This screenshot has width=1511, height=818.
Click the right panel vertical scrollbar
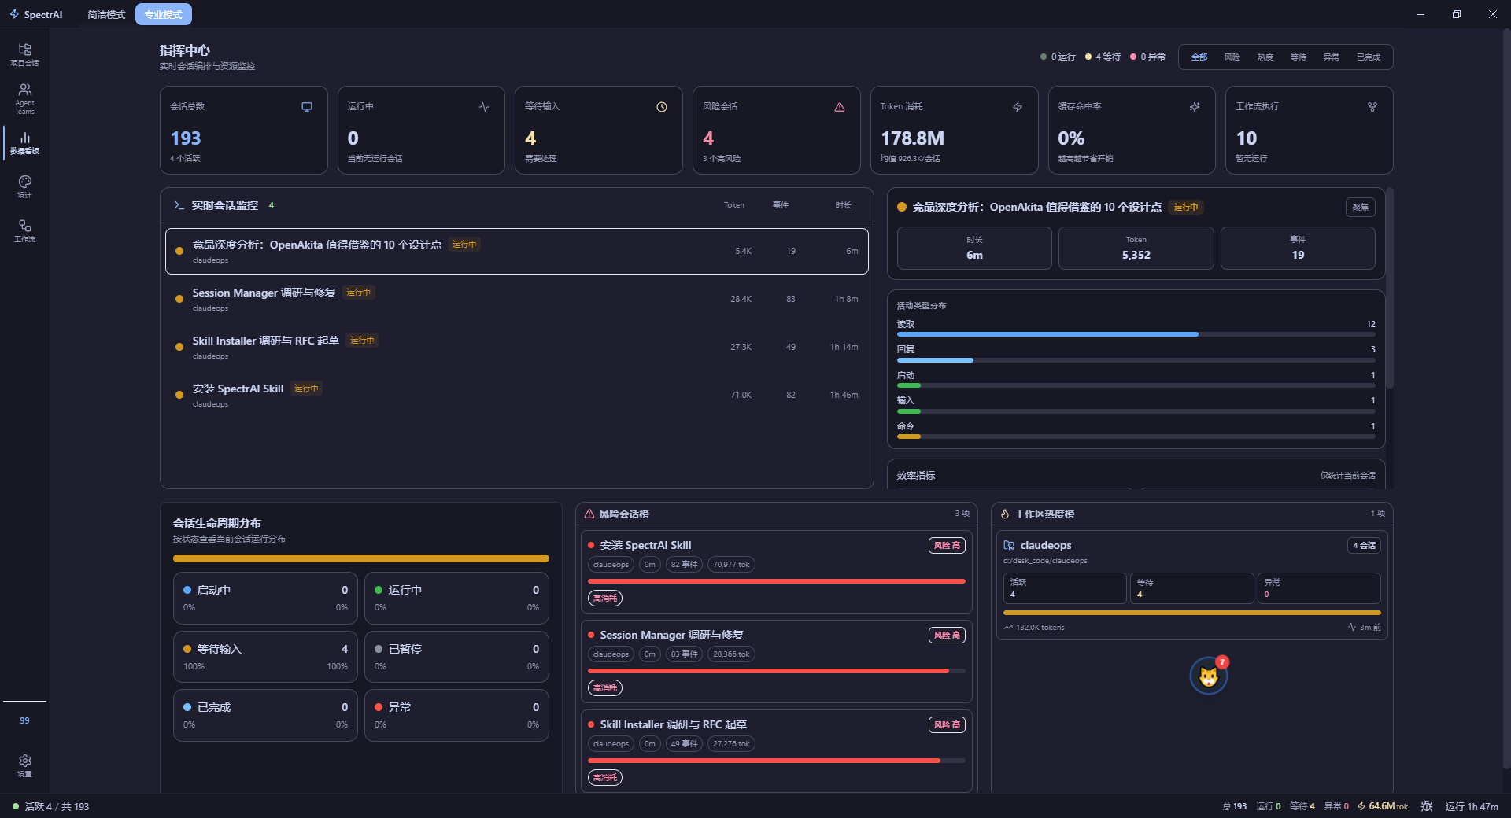click(1390, 288)
